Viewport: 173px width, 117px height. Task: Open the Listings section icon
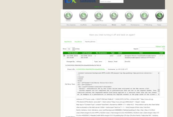tap(129, 15)
